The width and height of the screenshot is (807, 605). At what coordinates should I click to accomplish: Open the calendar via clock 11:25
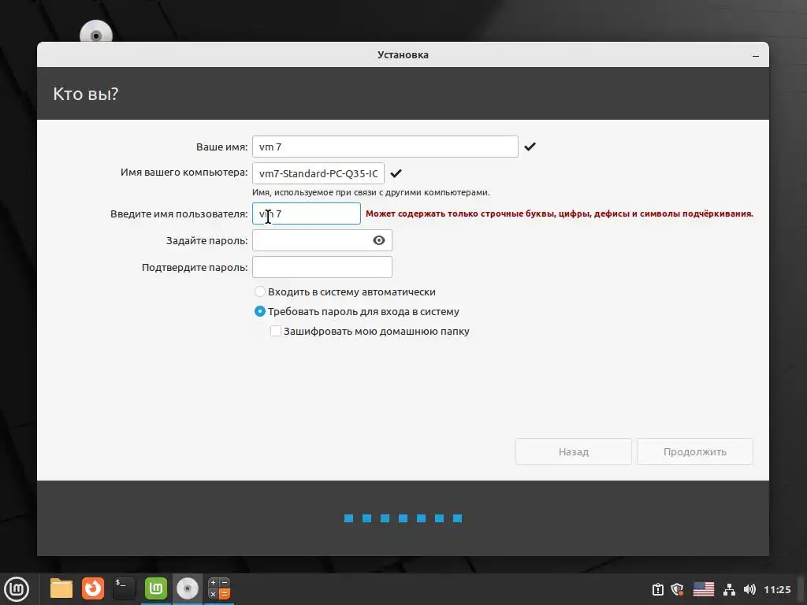pyautogui.click(x=777, y=589)
